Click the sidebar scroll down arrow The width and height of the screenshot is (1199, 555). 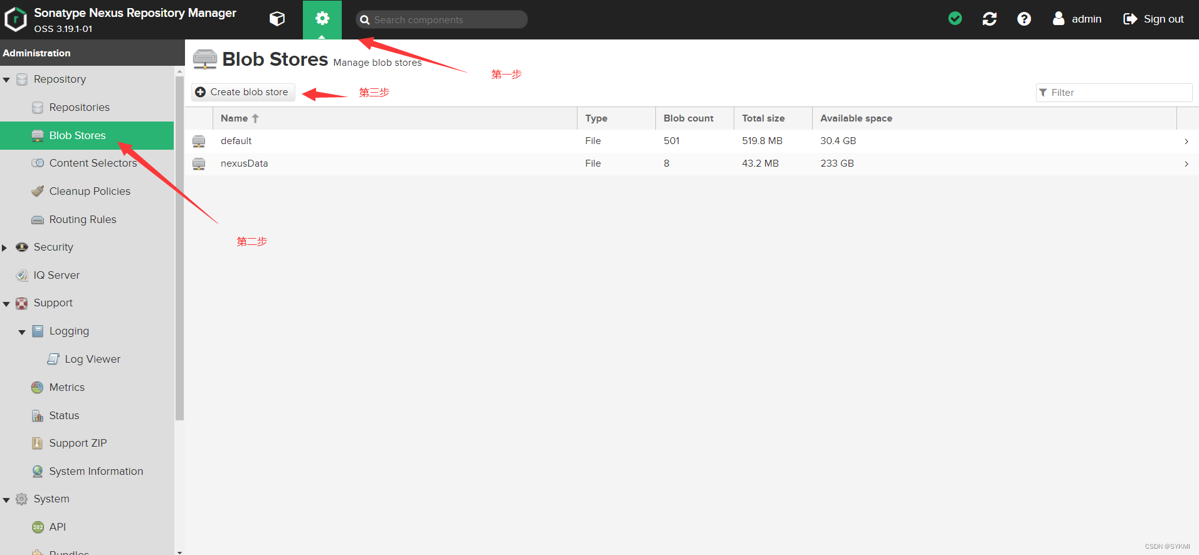click(x=179, y=552)
